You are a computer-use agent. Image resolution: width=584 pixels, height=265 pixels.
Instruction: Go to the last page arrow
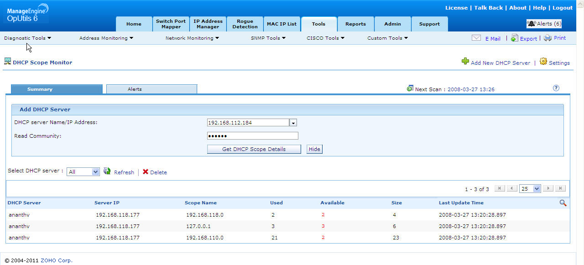click(560, 188)
